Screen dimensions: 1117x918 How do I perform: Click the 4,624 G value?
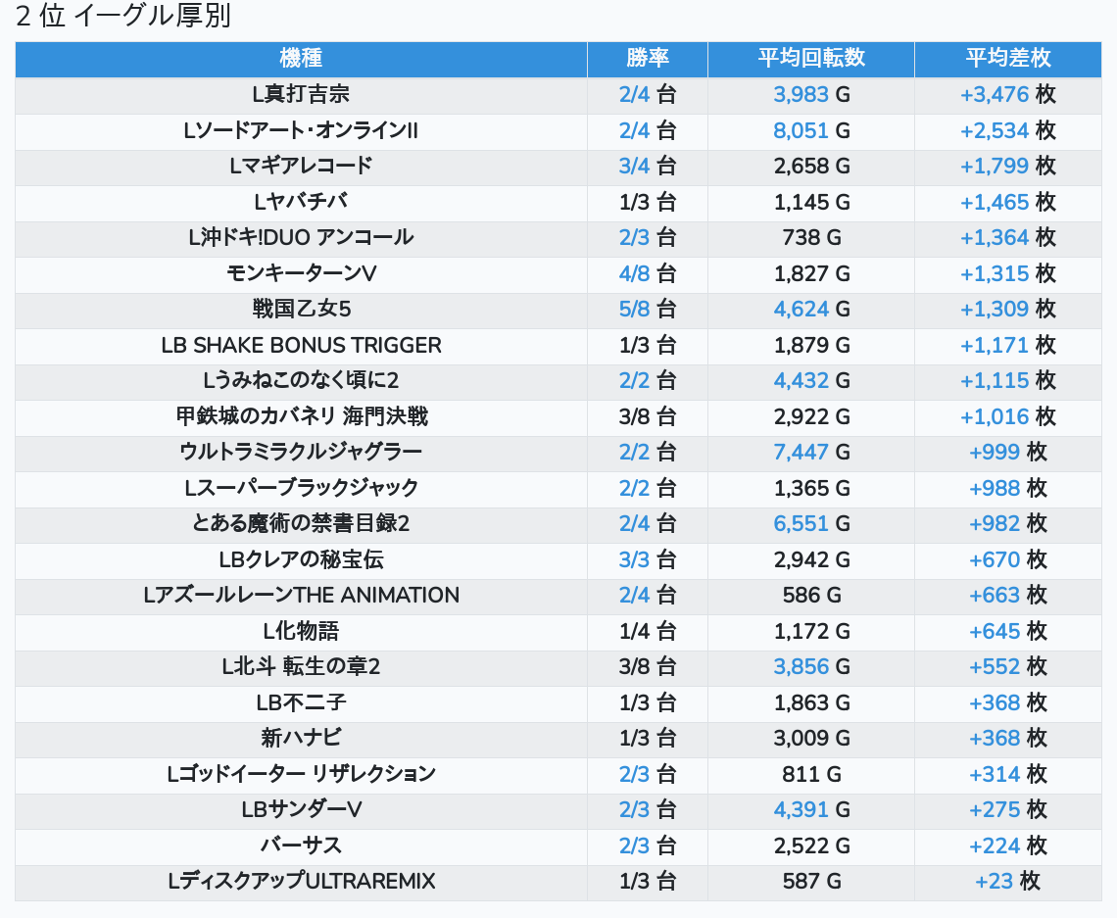(810, 310)
